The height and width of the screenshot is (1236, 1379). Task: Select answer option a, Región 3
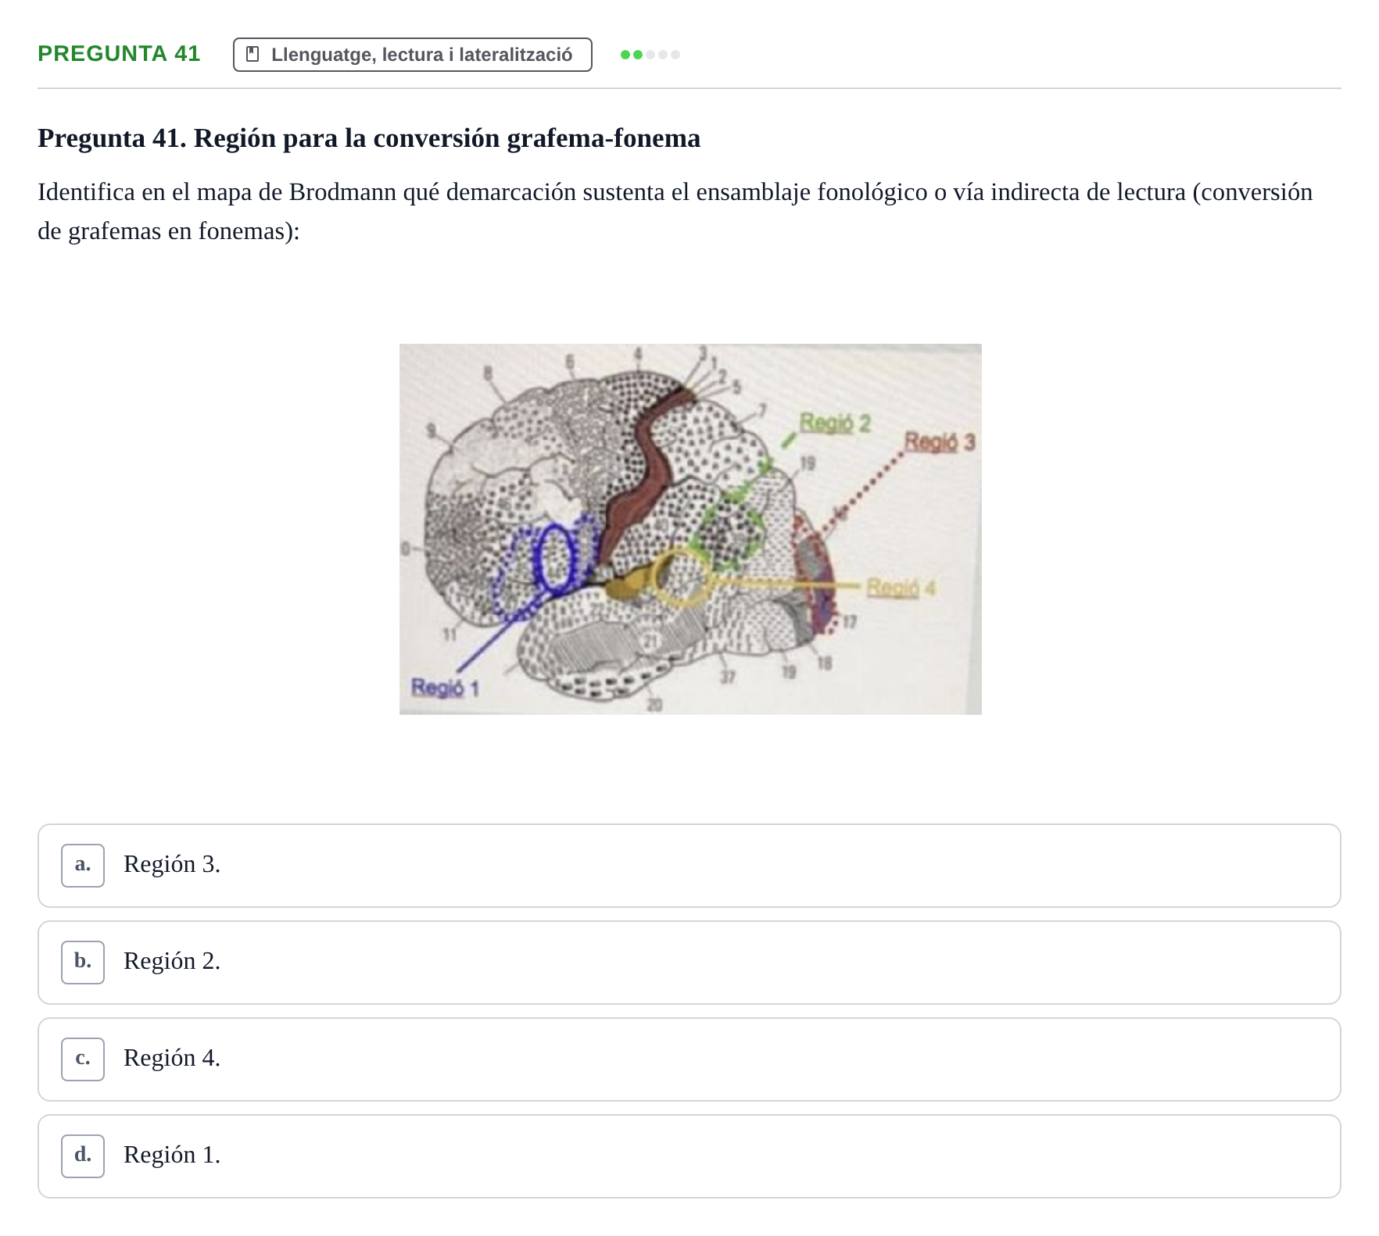click(689, 866)
